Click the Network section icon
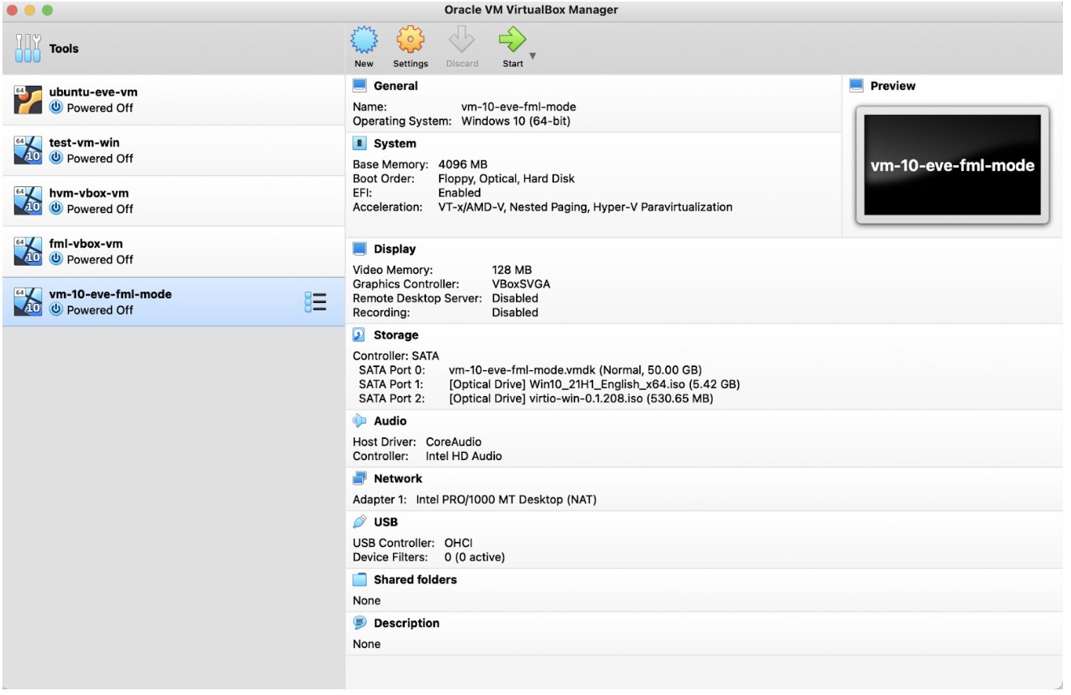 pyautogui.click(x=359, y=478)
